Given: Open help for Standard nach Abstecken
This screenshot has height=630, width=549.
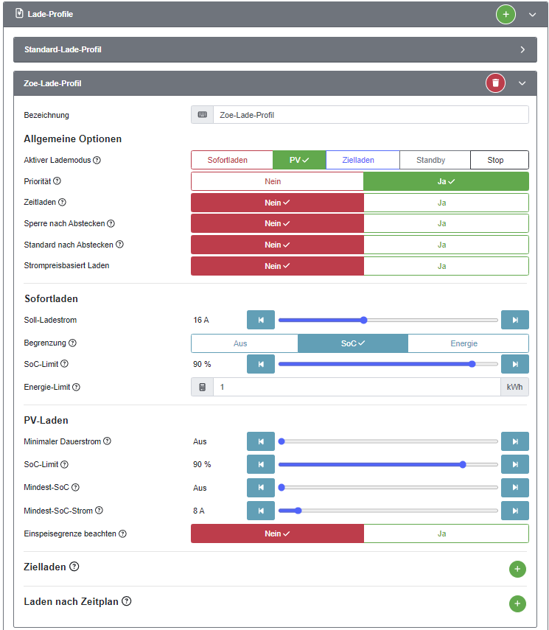Looking at the screenshot, I should (119, 245).
